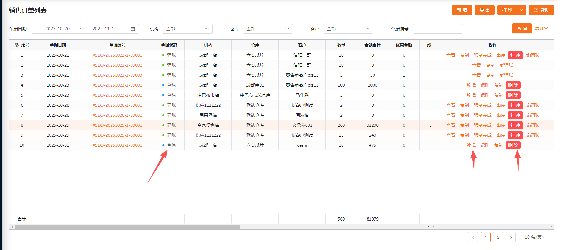Go to page 2
Image resolution: width=562 pixels, height=250 pixels.
tap(498, 237)
